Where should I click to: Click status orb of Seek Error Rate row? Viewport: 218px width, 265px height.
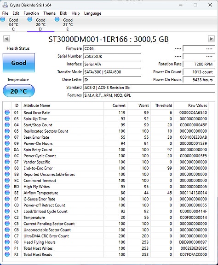click(7, 137)
